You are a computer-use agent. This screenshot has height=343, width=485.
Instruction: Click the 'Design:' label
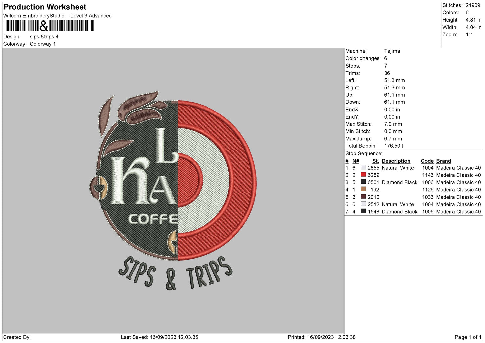(12, 37)
